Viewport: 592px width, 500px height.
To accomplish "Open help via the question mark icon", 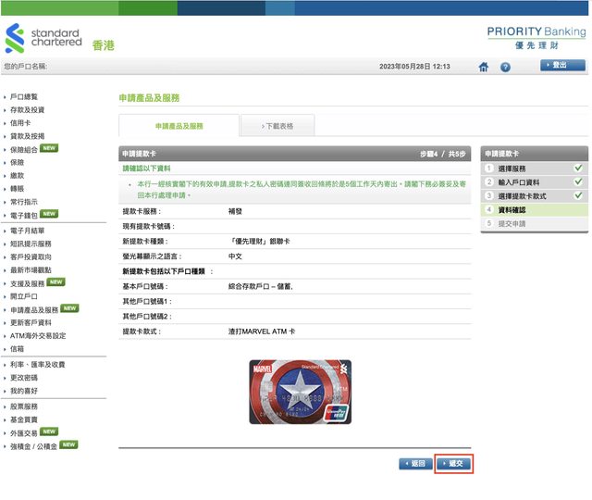I will pos(505,67).
